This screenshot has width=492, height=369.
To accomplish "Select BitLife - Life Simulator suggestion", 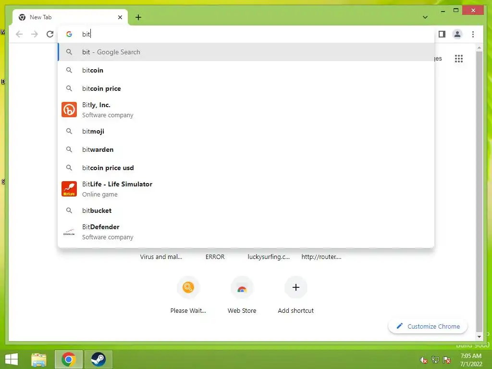I will (x=246, y=189).
